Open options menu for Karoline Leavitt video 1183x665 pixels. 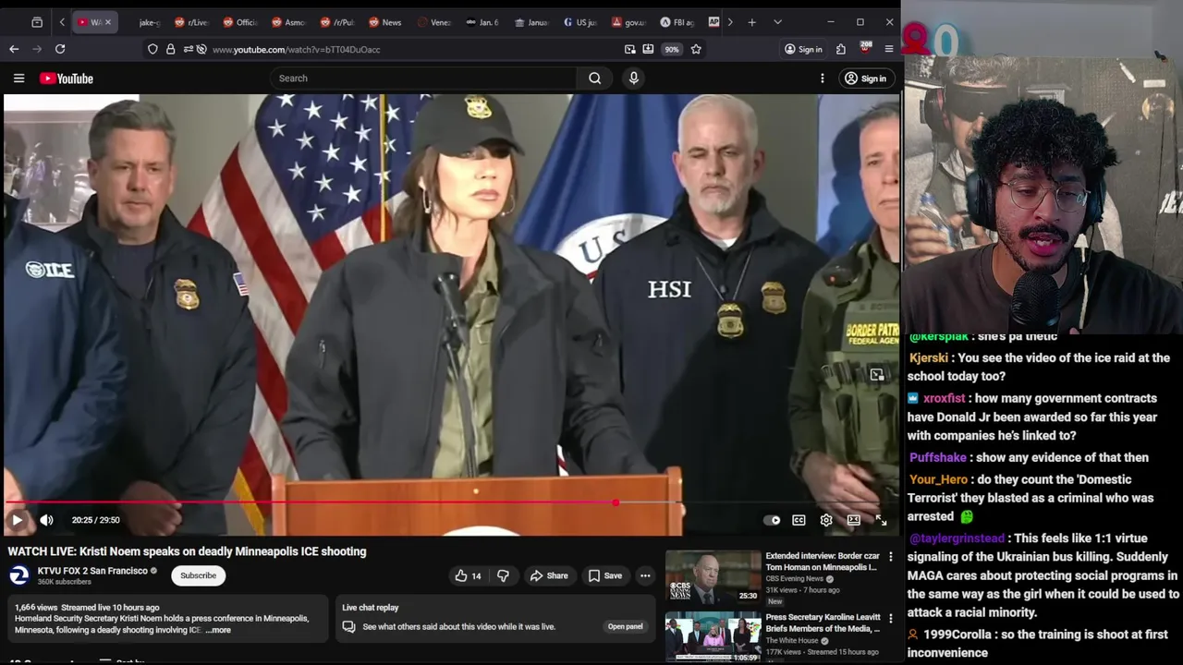(x=891, y=618)
